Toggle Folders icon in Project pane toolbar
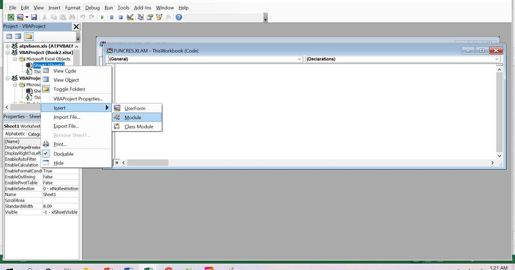This screenshot has height=270, width=515. coord(29,37)
